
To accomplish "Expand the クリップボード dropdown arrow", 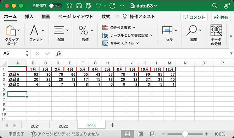I will [x=18, y=30].
